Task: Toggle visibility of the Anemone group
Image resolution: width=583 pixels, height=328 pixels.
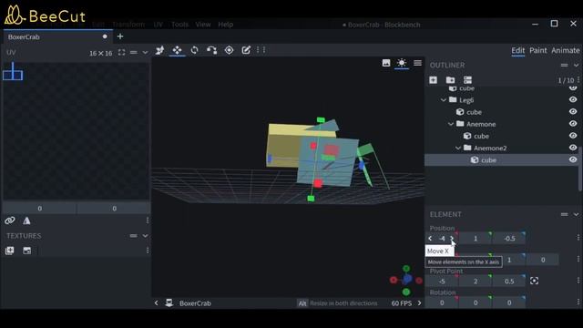Action: click(x=573, y=124)
